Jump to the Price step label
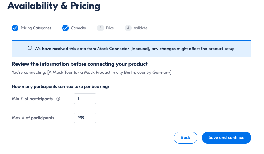 coord(110,28)
